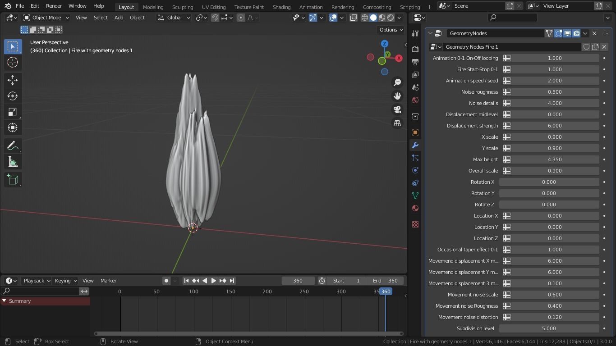Activate the Rotate tool
The width and height of the screenshot is (616, 346).
point(13,96)
